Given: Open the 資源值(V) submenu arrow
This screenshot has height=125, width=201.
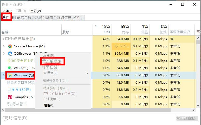Looking at the screenshot, I should point(87,73).
